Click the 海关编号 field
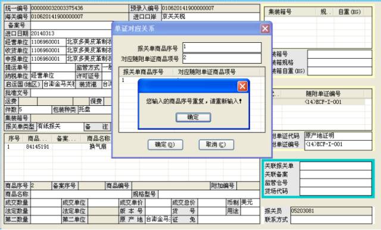This screenshot has height=230, width=381. [x=79, y=17]
